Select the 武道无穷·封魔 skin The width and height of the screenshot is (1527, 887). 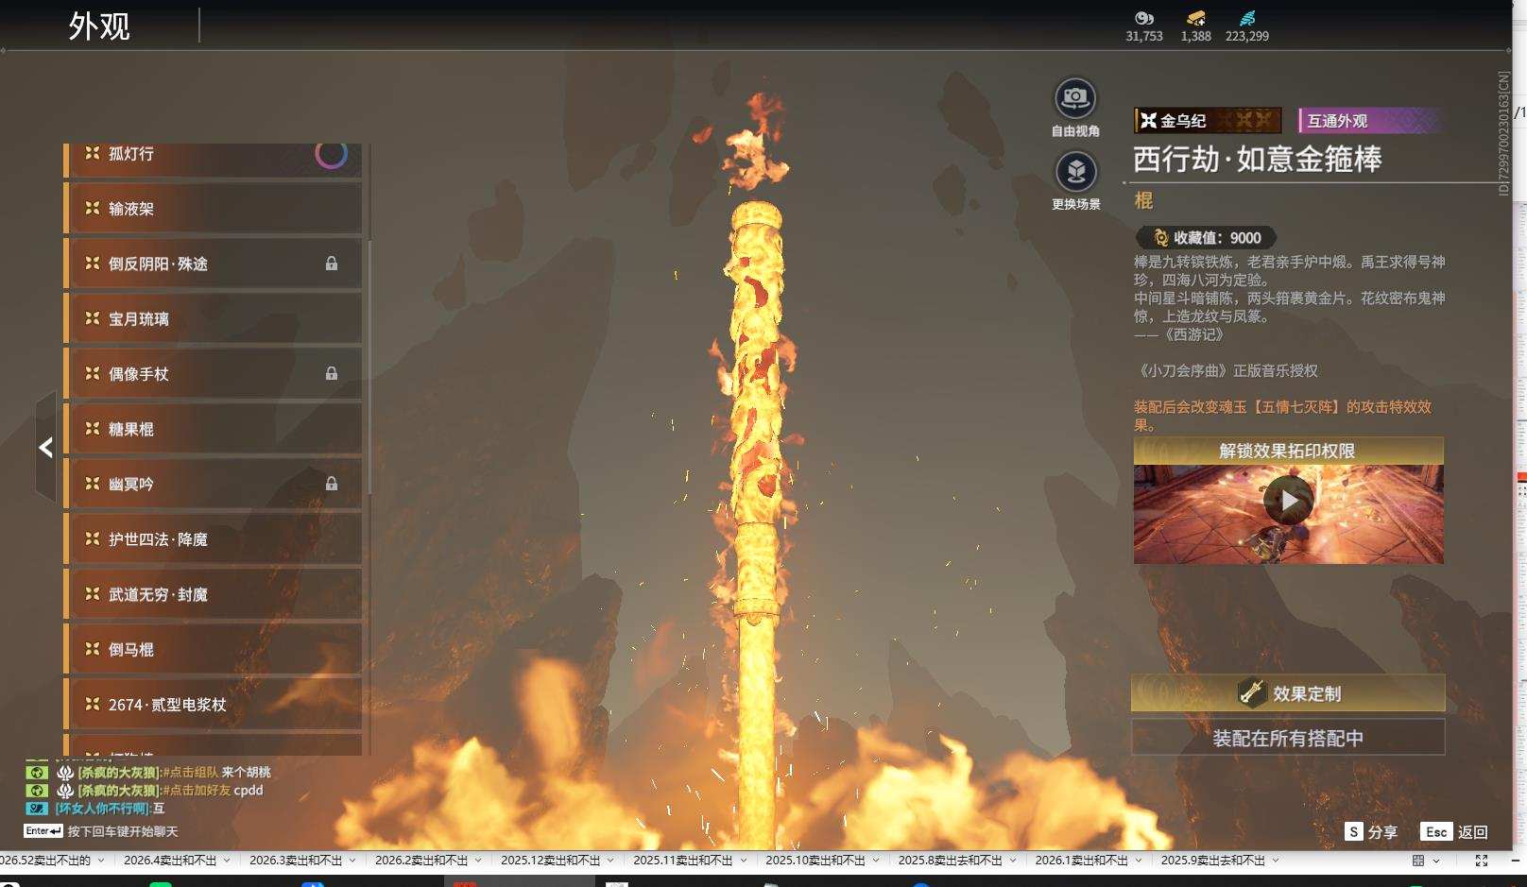click(214, 594)
